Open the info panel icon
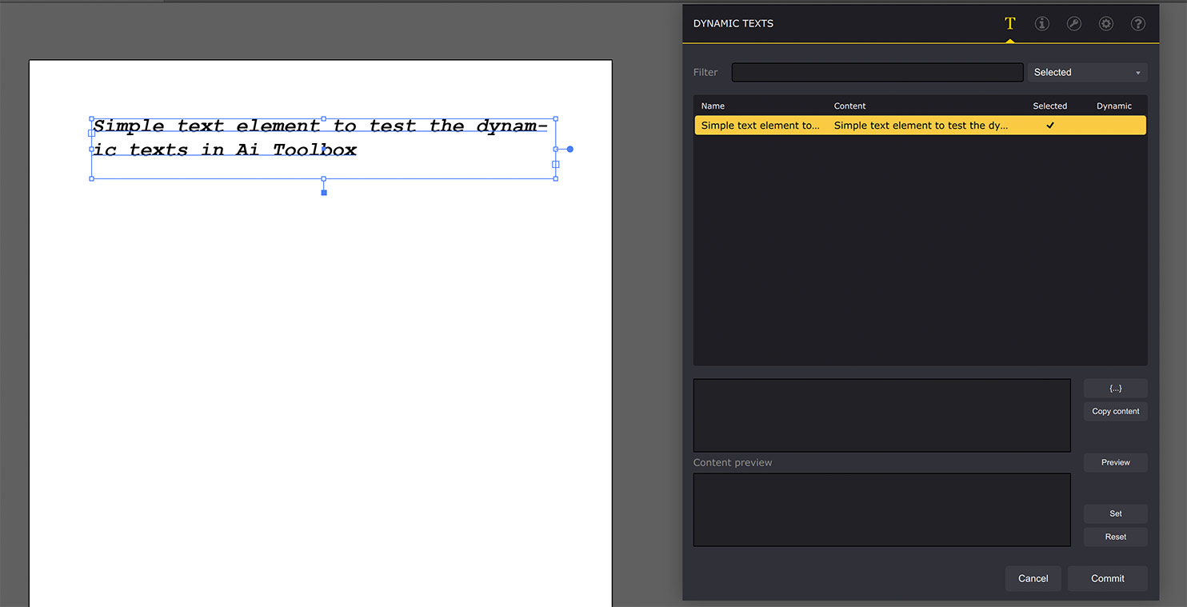 (1041, 23)
